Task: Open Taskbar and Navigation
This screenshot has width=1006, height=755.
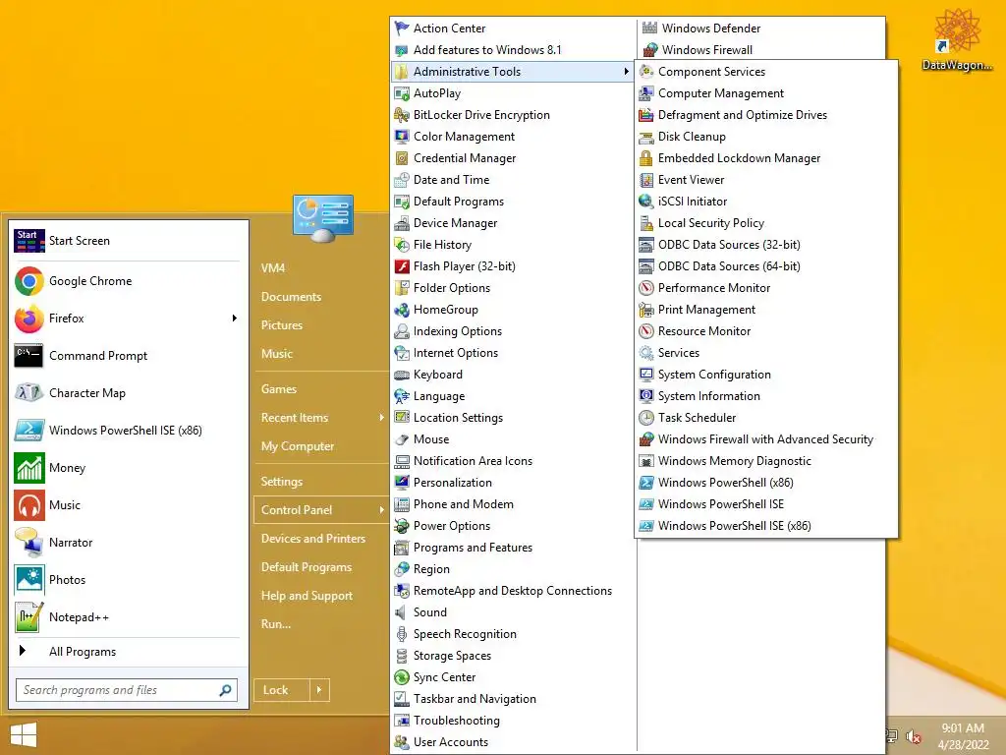Action: click(x=475, y=699)
